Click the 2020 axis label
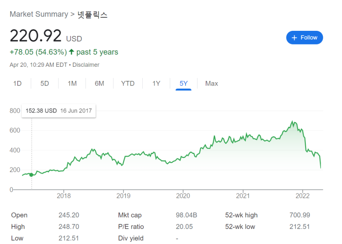Image resolution: width=342 pixels, height=244 pixels. click(183, 196)
